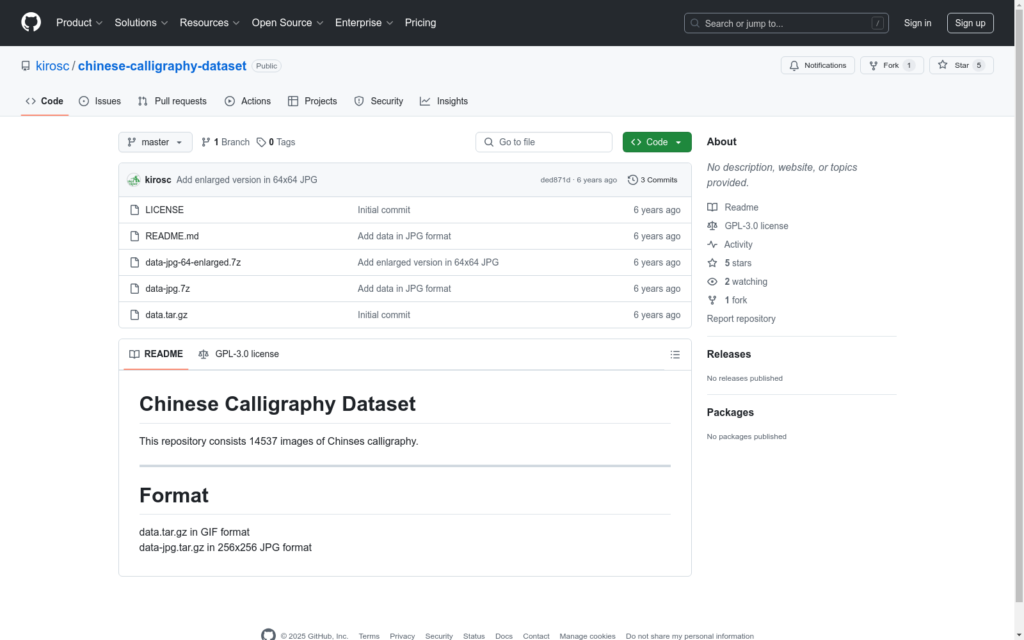
Task: Open the data-jpg-64-enlarged.7z file
Action: (193, 262)
